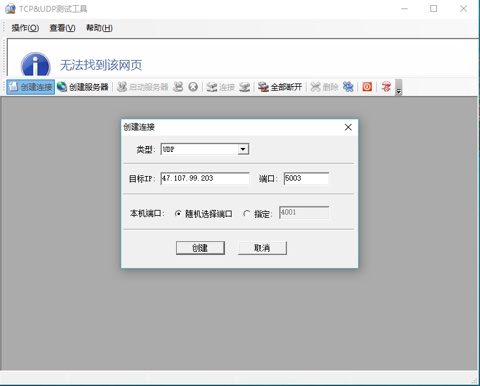
Task: Click the stop server icon next to 启动服务器
Action: click(x=178, y=87)
